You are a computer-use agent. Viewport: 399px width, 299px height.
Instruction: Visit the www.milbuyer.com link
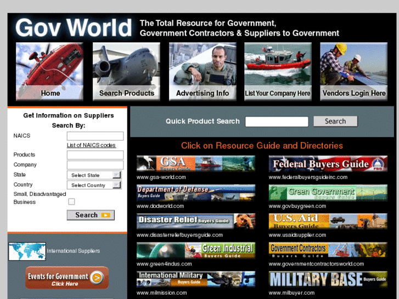point(291,293)
